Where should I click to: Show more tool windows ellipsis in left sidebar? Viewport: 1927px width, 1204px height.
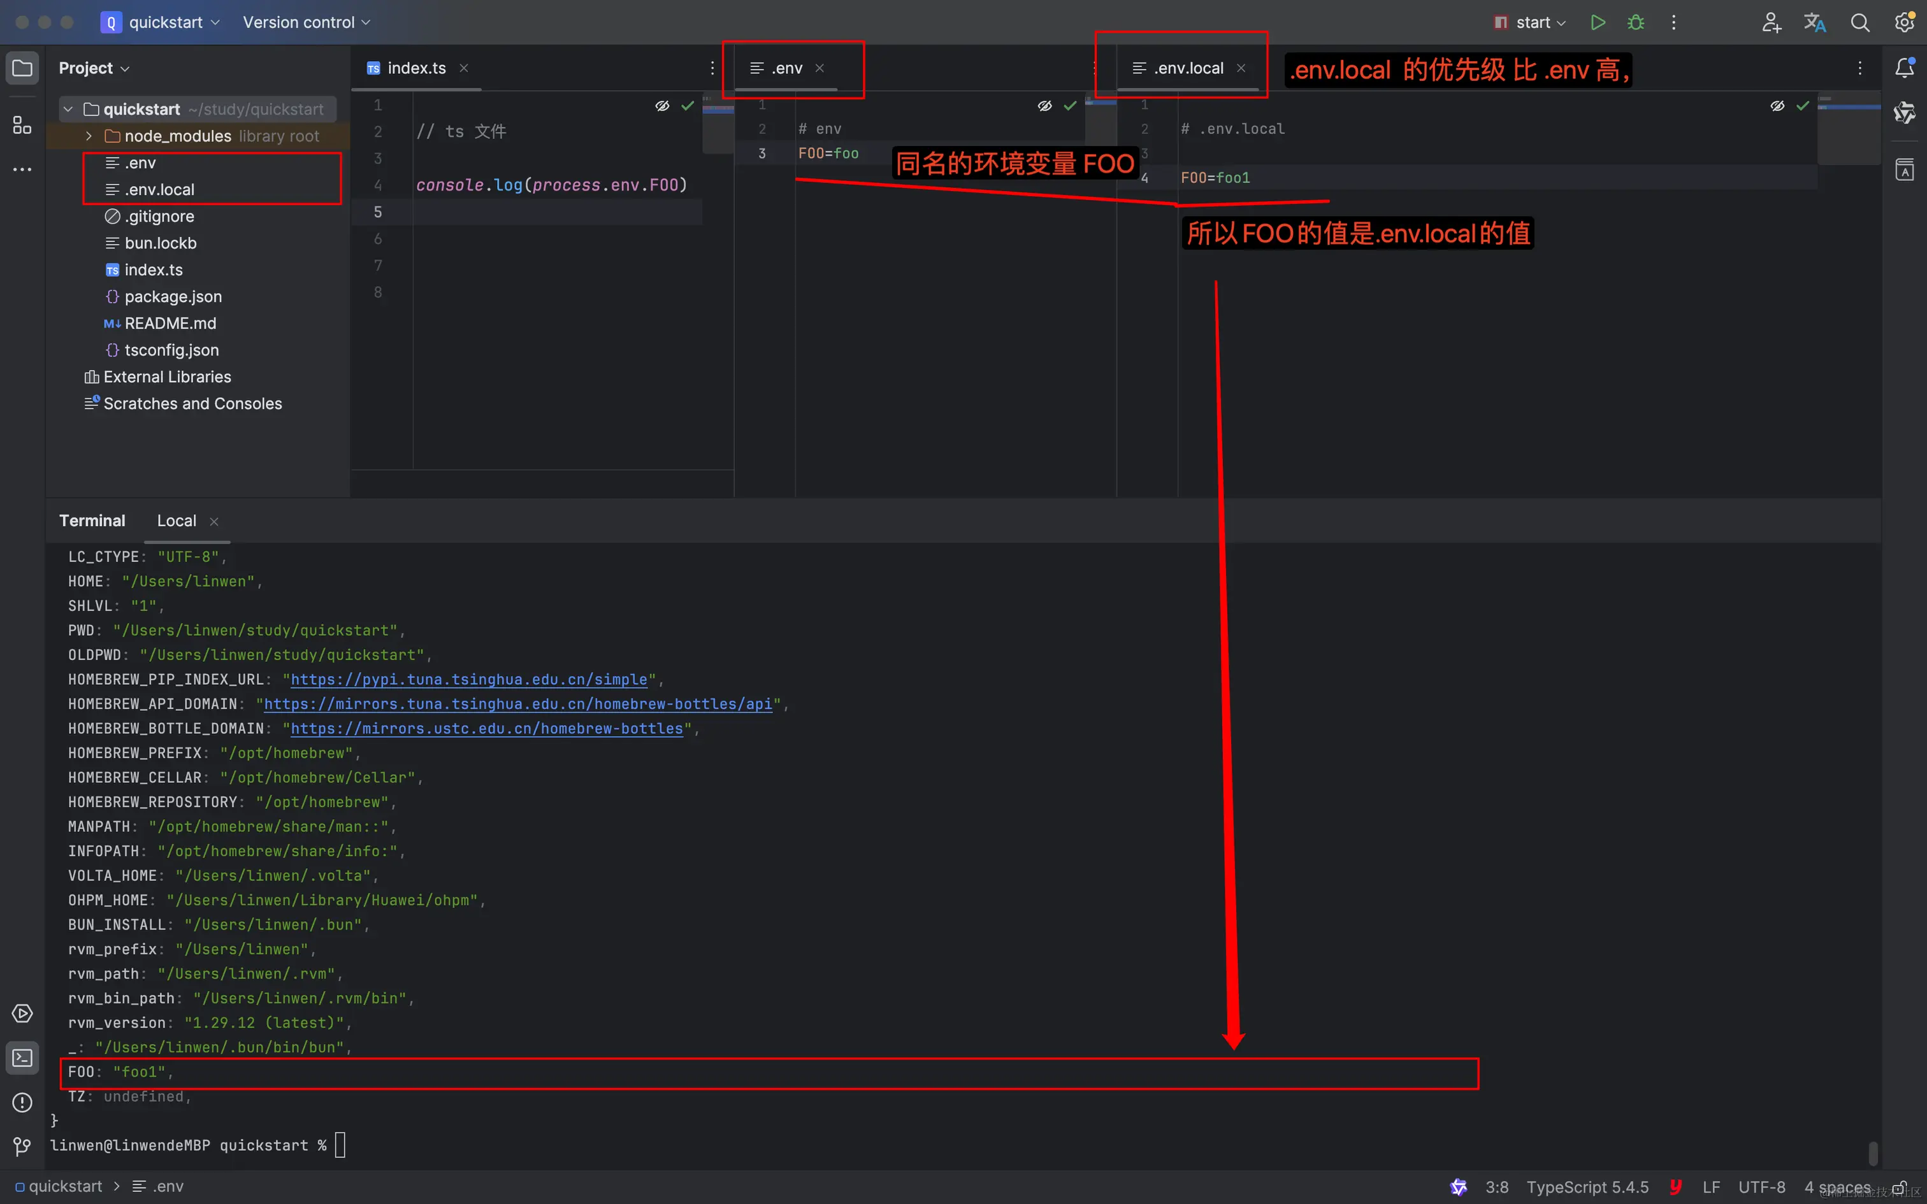pyautogui.click(x=22, y=169)
